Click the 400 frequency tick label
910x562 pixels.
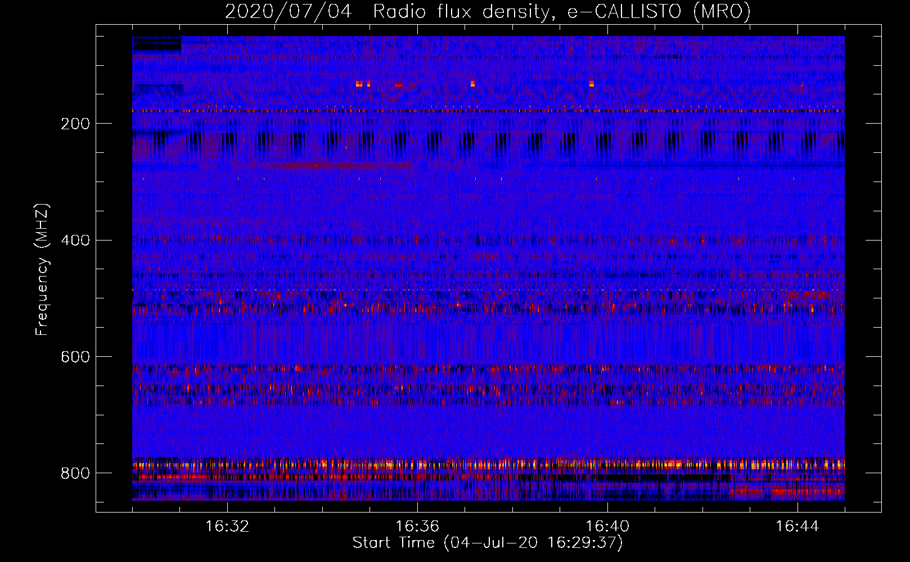click(75, 241)
